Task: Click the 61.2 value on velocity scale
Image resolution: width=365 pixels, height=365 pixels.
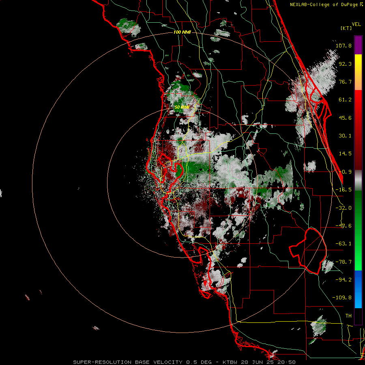Action: coord(345,100)
